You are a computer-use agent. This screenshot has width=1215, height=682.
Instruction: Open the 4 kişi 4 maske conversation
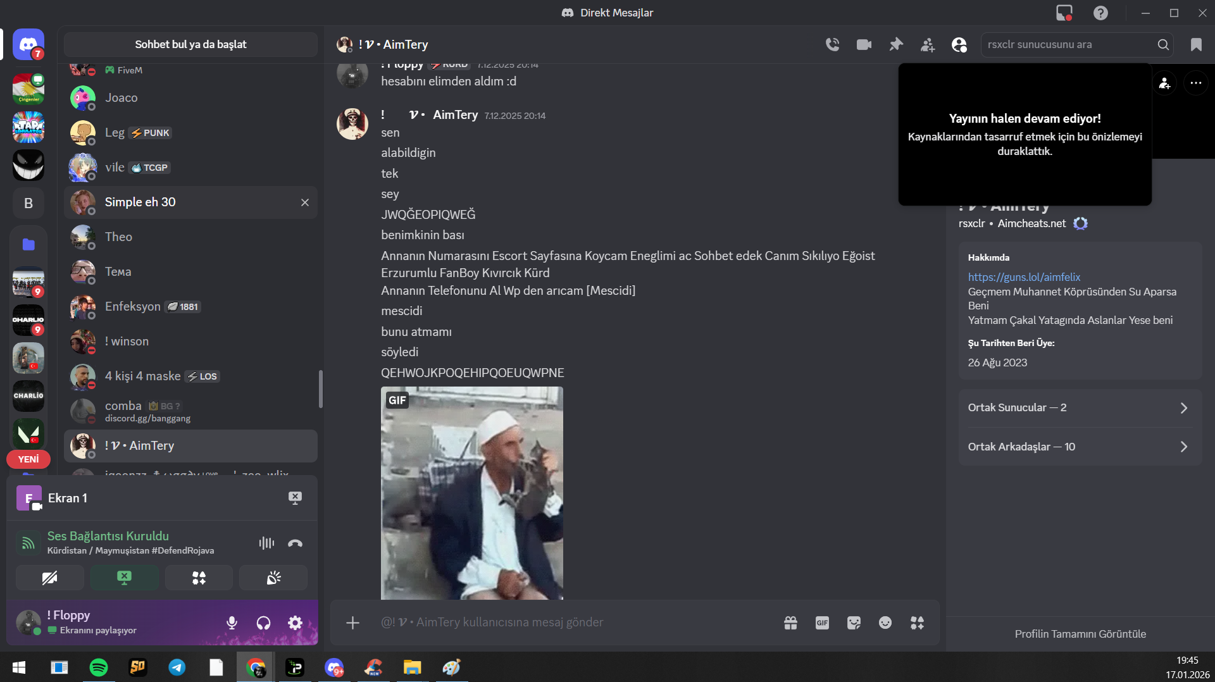coord(190,376)
